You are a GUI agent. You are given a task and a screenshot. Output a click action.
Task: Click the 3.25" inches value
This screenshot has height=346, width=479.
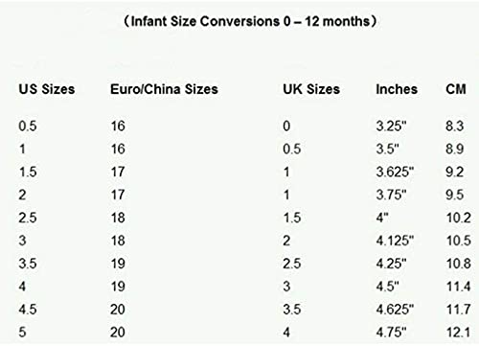pos(391,126)
